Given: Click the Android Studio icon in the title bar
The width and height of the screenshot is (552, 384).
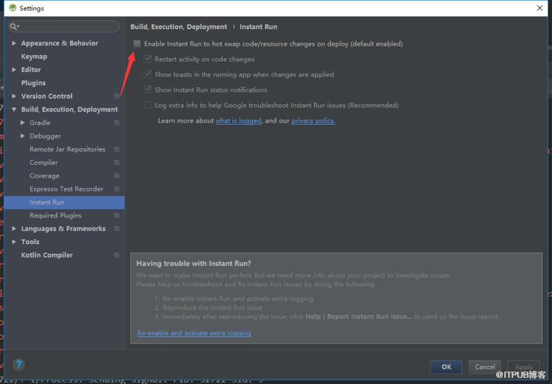Looking at the screenshot, I should coord(12,7).
